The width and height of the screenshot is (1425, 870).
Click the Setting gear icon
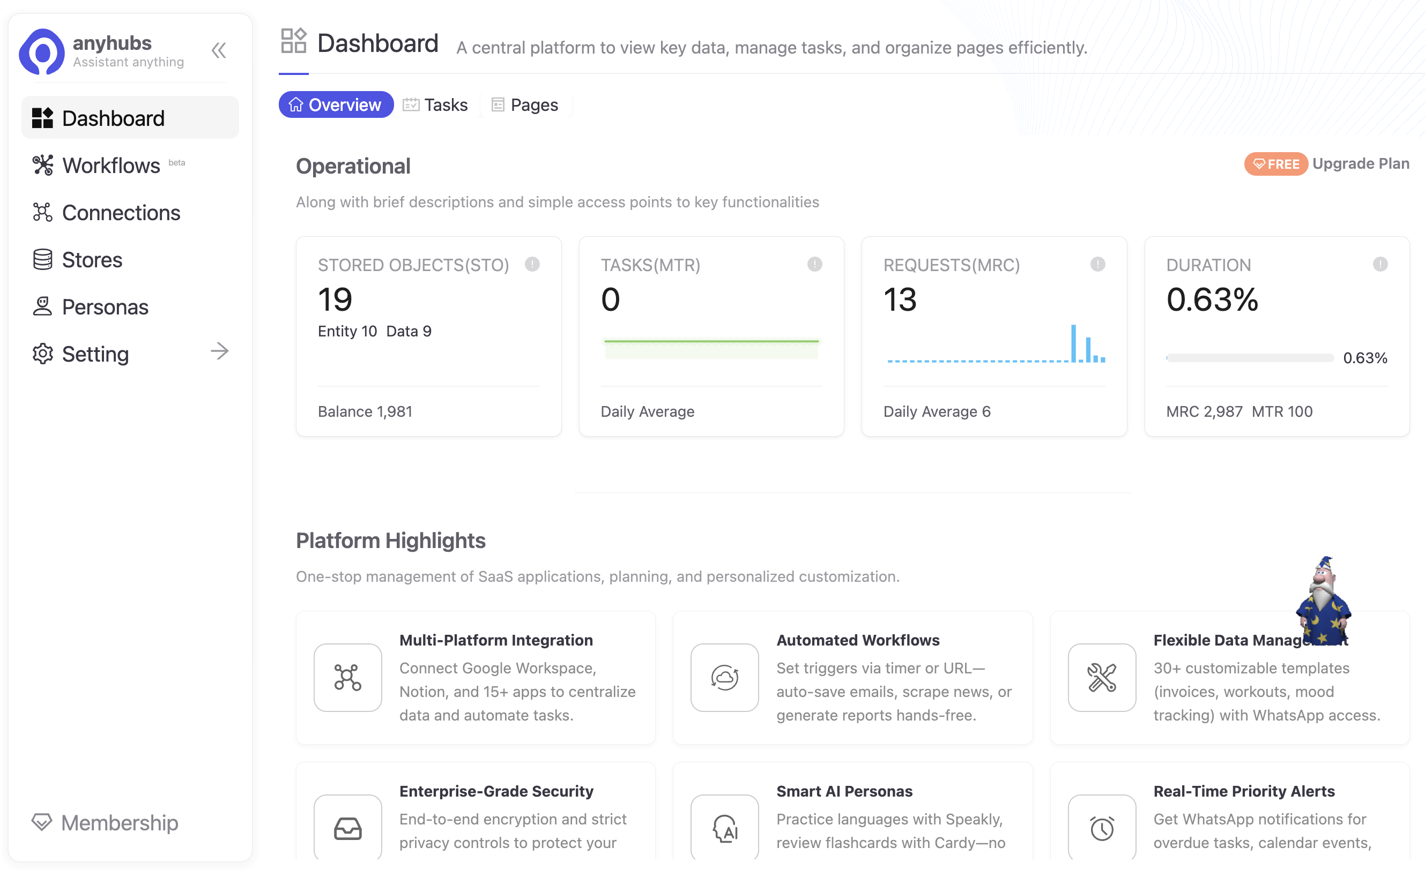pos(43,354)
